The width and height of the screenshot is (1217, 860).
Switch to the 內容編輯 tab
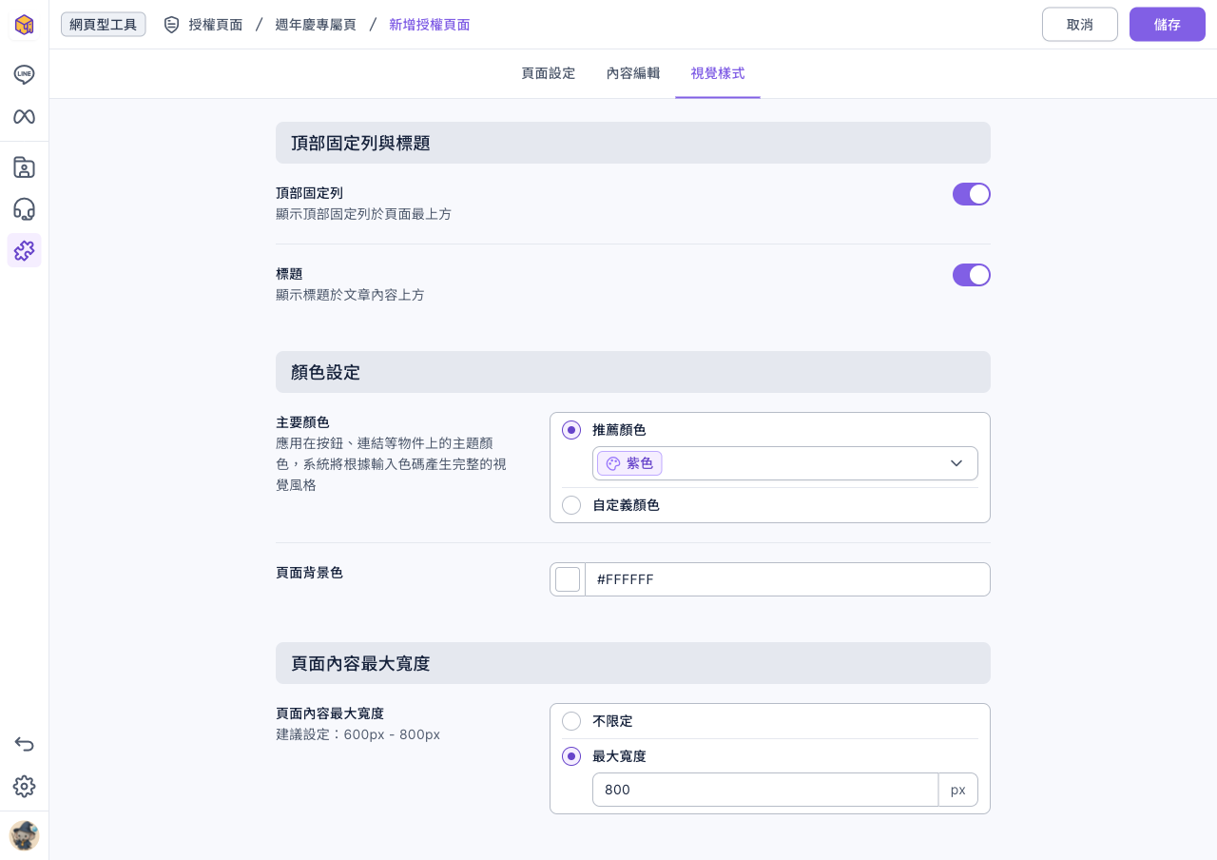coord(633,73)
